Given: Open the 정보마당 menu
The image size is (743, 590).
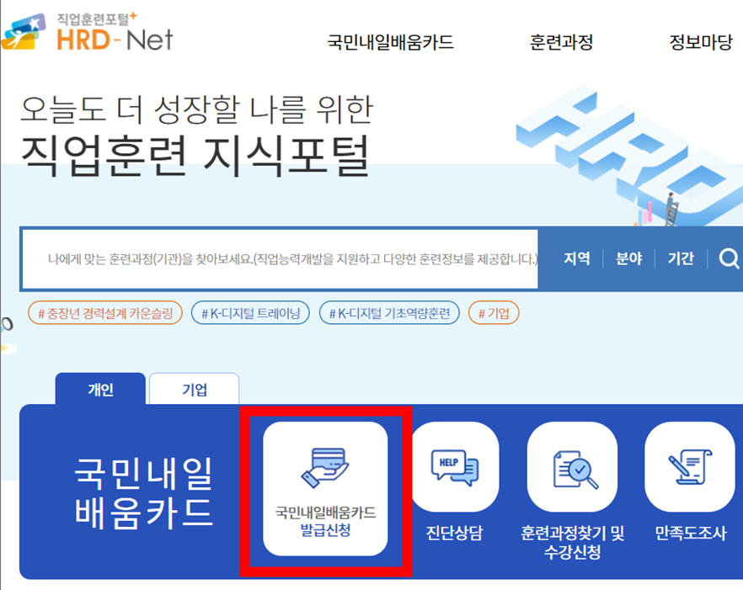Looking at the screenshot, I should (x=701, y=42).
